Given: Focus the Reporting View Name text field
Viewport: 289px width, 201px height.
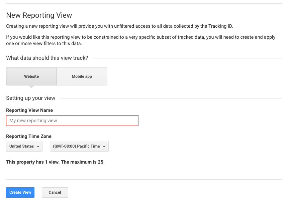Looking at the screenshot, I should pyautogui.click(x=72, y=121).
